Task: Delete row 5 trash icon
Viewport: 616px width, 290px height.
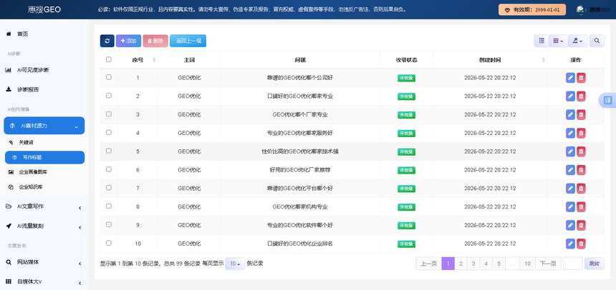Action: 581,151
